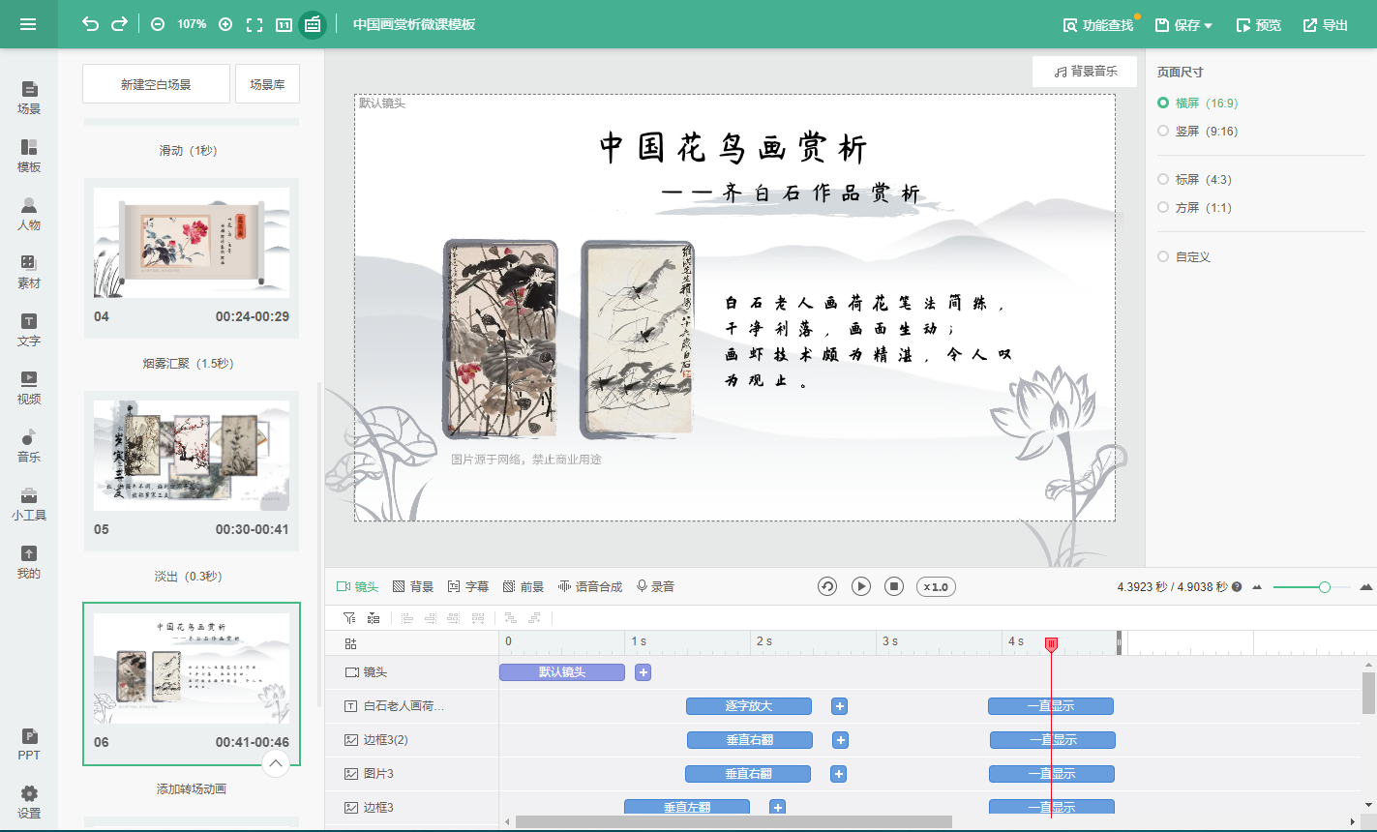This screenshot has width=1377, height=832.
Task: Click 预览 preview button
Action: point(1259,25)
